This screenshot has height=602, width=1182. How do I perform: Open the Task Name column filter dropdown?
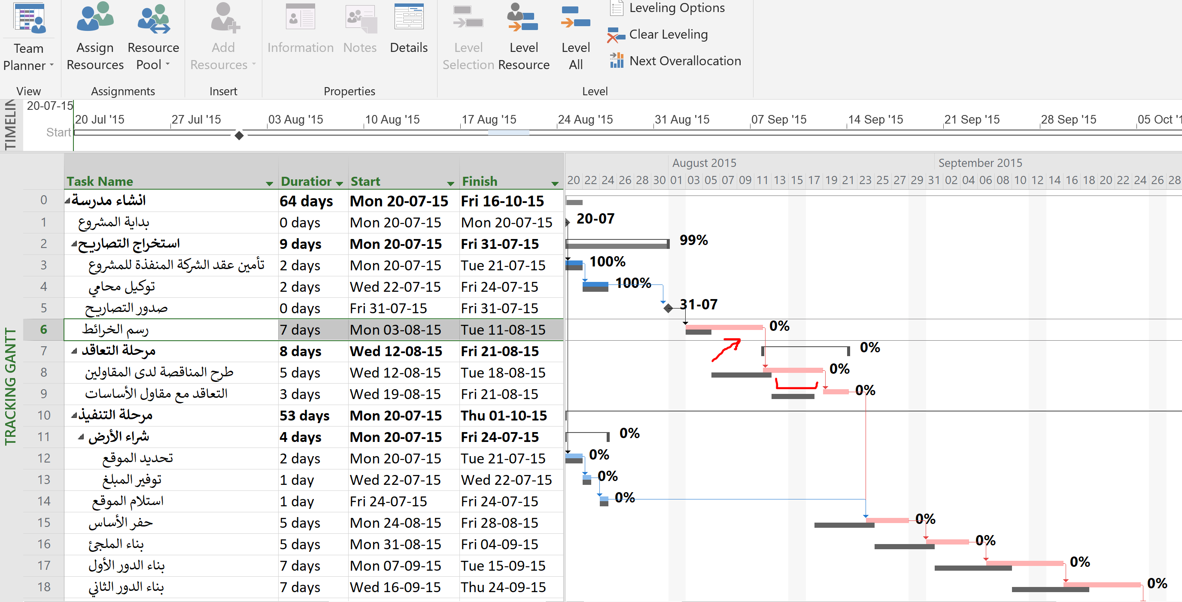click(269, 183)
